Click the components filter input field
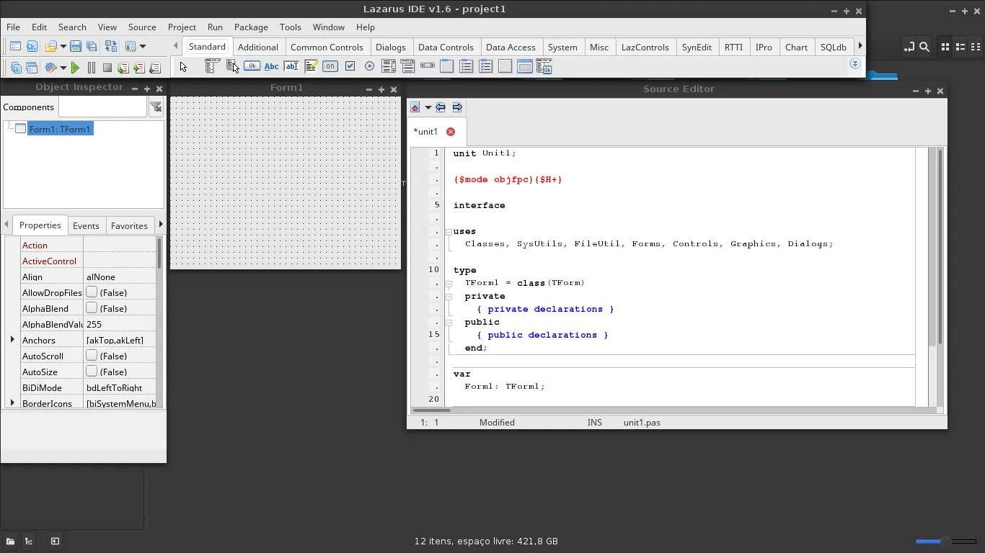This screenshot has height=553, width=985. pos(102,107)
